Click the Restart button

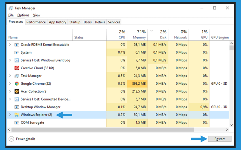(220, 139)
